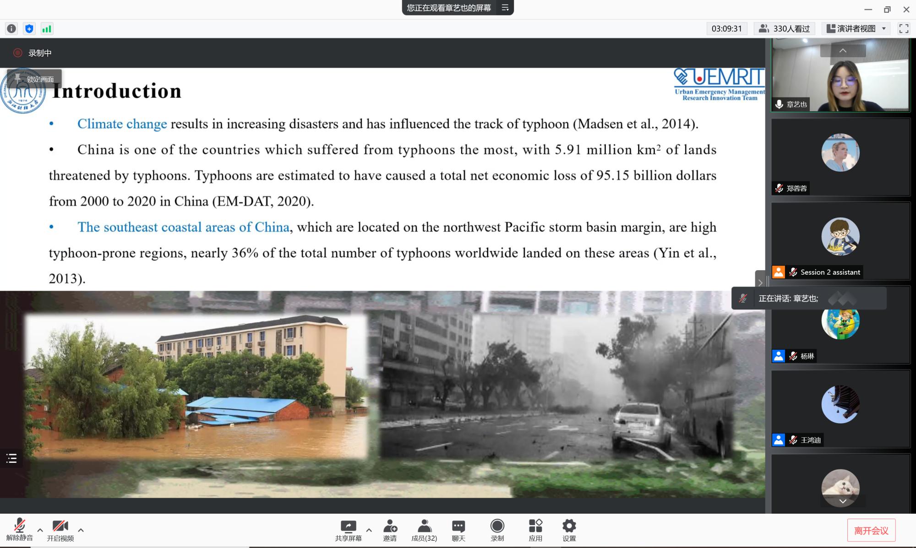The width and height of the screenshot is (916, 548).
Task: Click Leave Meeting (离开会议)
Action: pos(871,530)
